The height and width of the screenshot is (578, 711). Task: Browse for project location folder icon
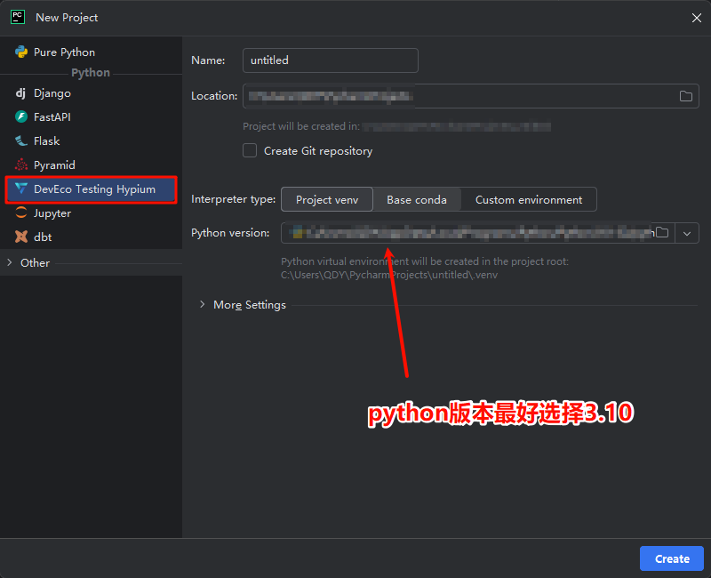tap(685, 96)
